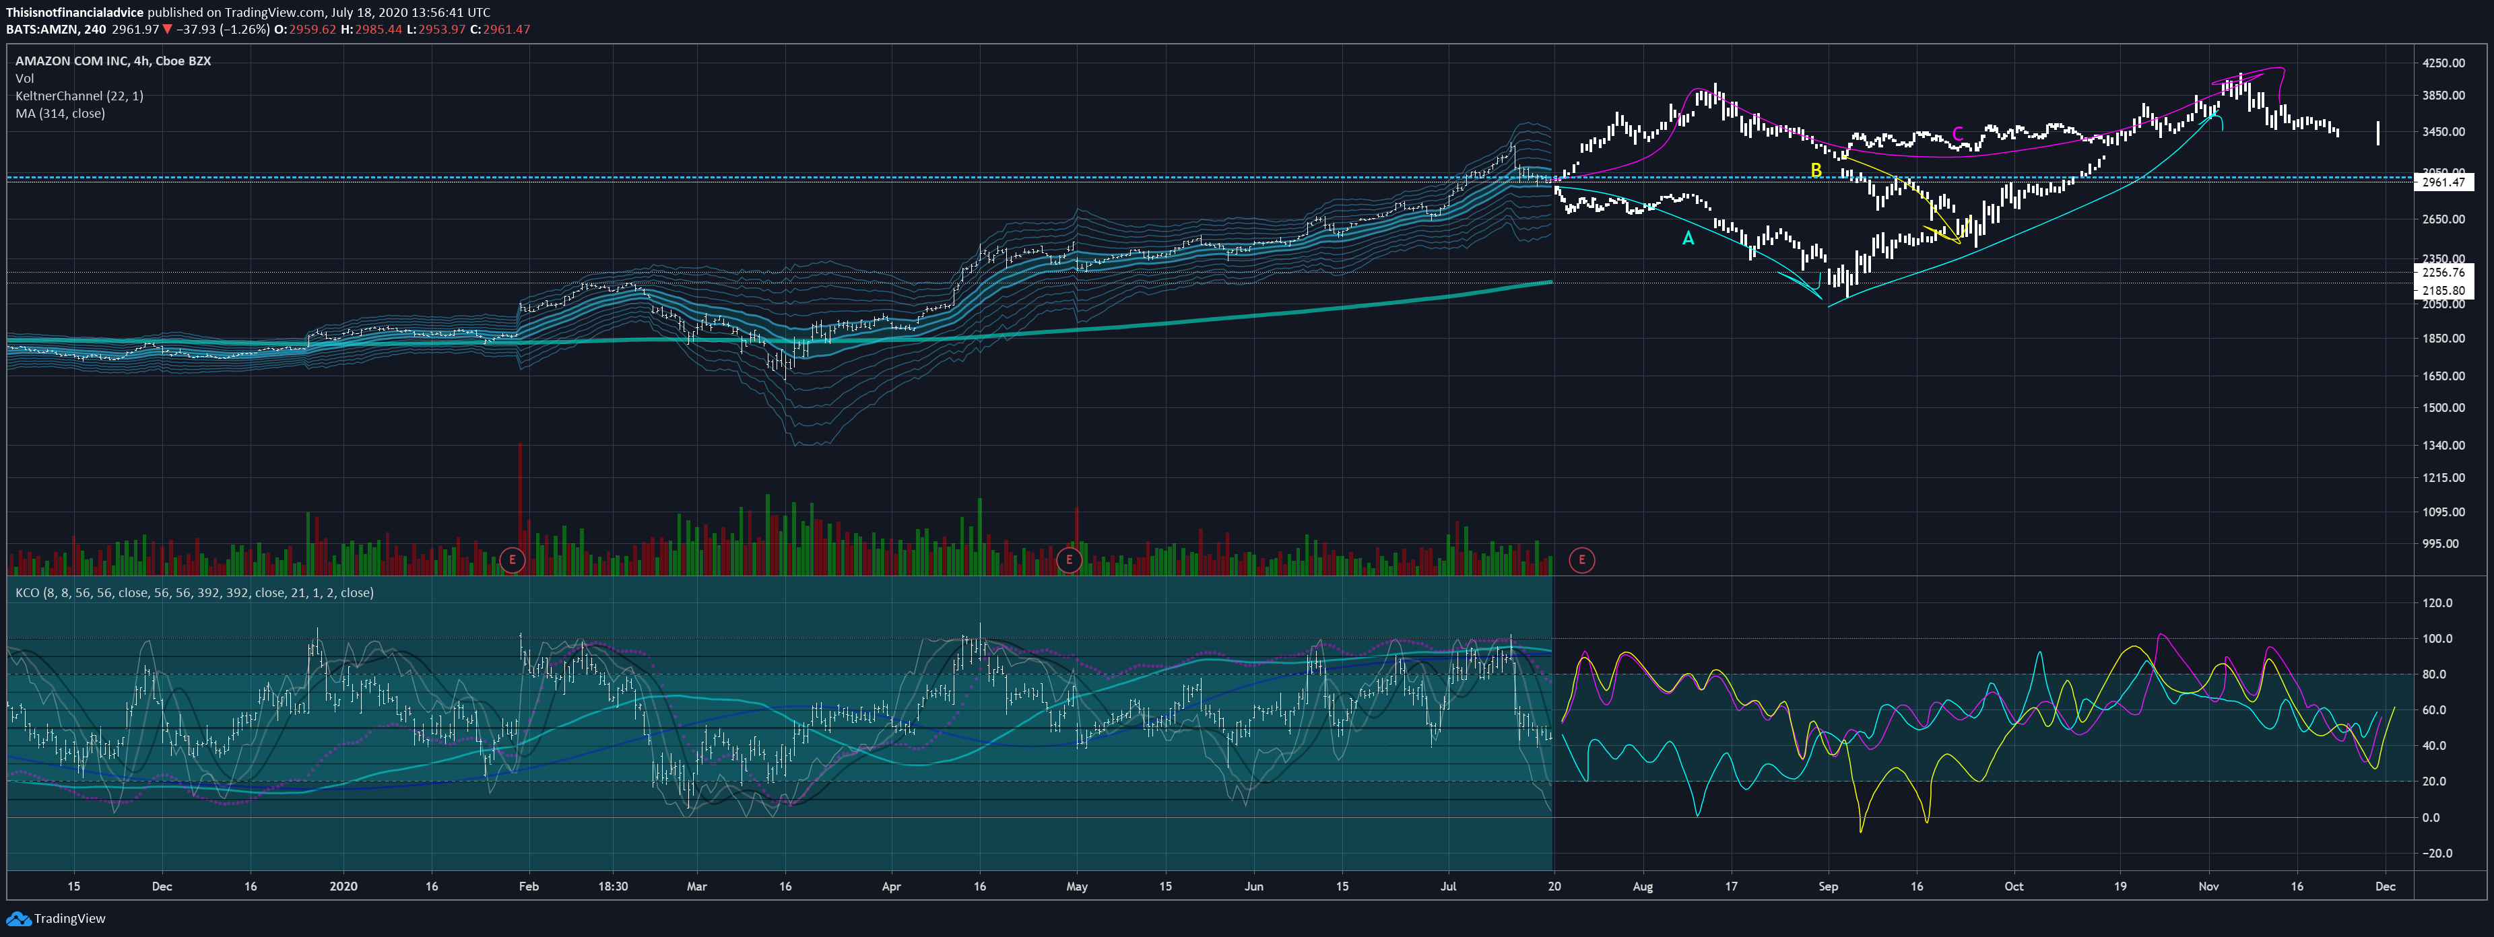The width and height of the screenshot is (2494, 937).
Task: Click the open value O:2959.62
Action: click(x=306, y=29)
